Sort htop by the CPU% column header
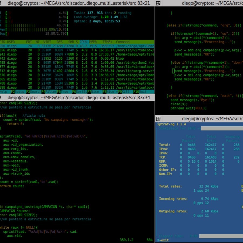Viewport: 243px width, 243px height. [x=83, y=42]
